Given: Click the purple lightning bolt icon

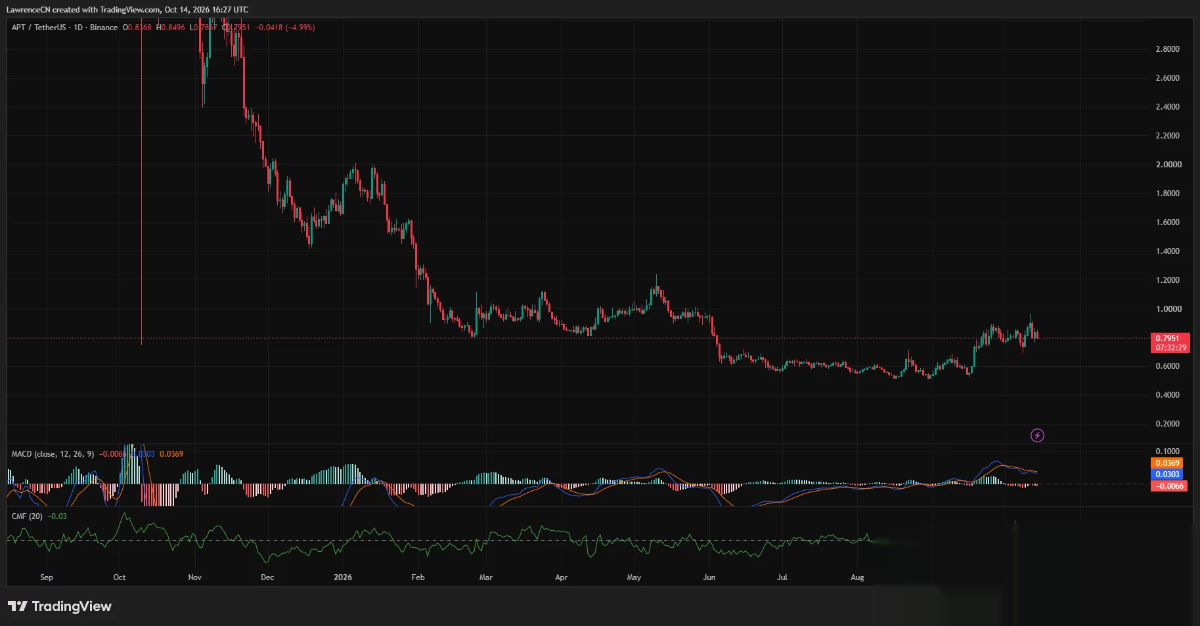Looking at the screenshot, I should coord(1037,435).
